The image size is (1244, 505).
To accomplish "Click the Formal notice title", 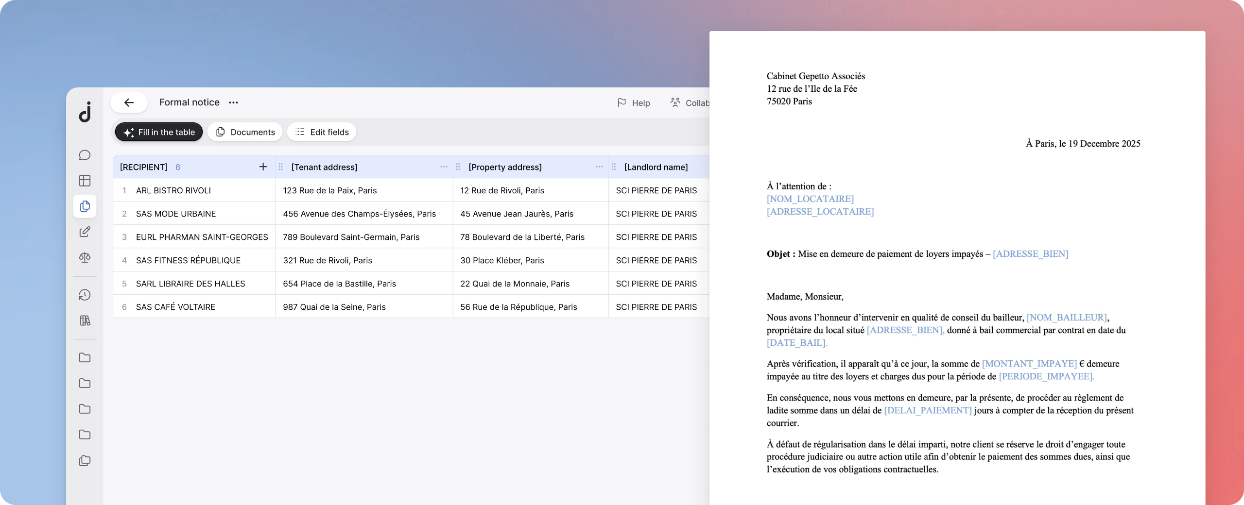I will (x=190, y=102).
